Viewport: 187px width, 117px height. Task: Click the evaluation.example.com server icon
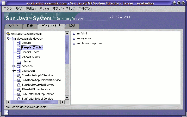(x=8, y=34)
